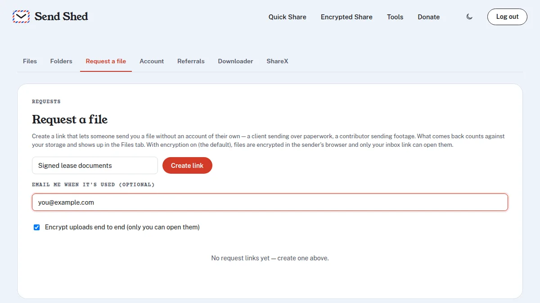This screenshot has height=303, width=540.
Task: Select the Request a file tab
Action: tap(106, 61)
